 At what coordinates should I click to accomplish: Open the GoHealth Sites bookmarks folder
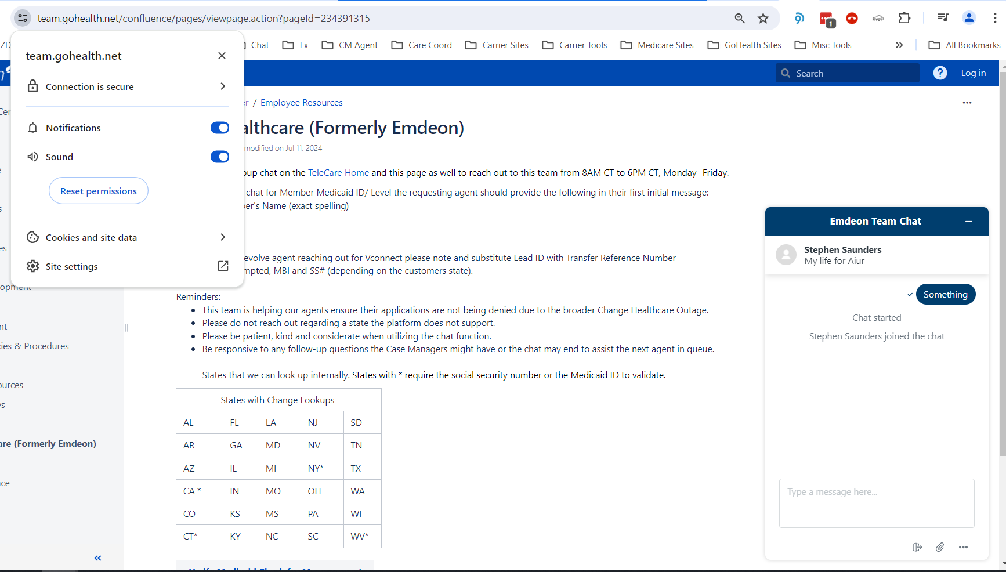744,45
